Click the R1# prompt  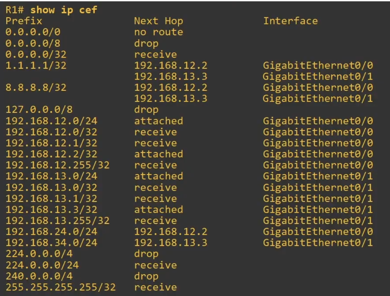coord(15,10)
